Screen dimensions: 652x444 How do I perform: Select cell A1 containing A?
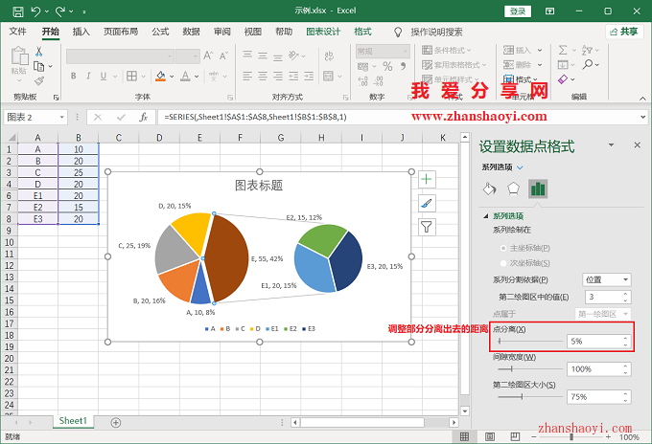click(37, 149)
